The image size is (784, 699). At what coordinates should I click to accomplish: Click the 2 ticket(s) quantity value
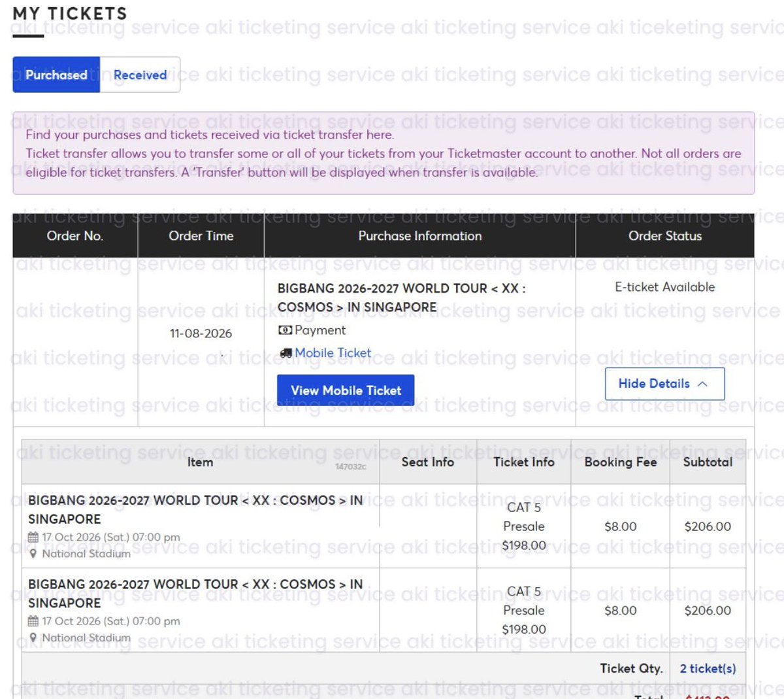708,668
